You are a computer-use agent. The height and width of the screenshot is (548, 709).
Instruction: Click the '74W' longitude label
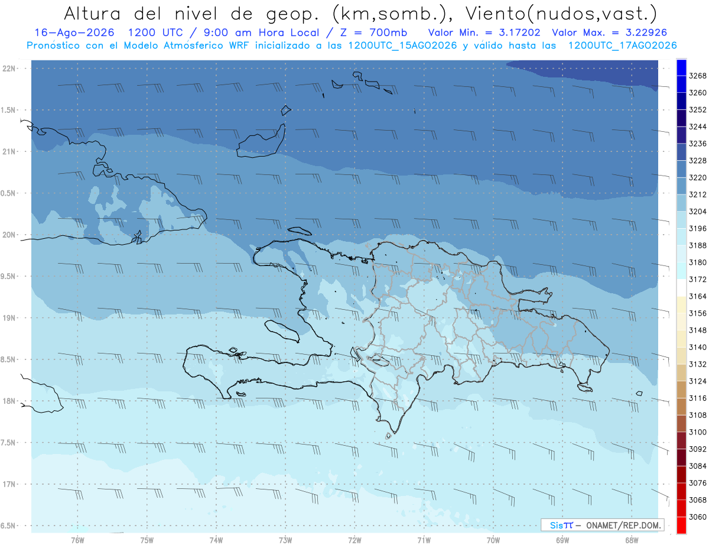[x=216, y=540]
